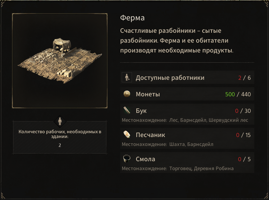Click the Ферма farm building preview image
Screen dimensions: 269x200
point(60,60)
